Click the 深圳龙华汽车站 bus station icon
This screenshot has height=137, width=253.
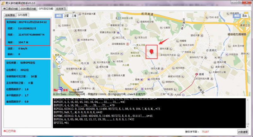[179, 55]
